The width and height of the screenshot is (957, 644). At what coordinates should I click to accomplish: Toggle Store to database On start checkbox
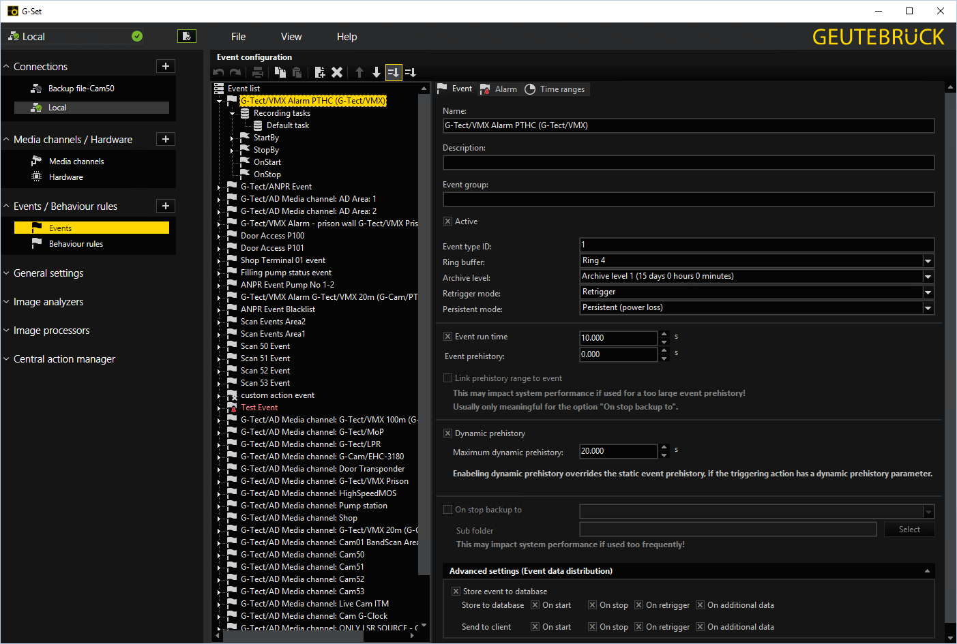[x=535, y=605]
